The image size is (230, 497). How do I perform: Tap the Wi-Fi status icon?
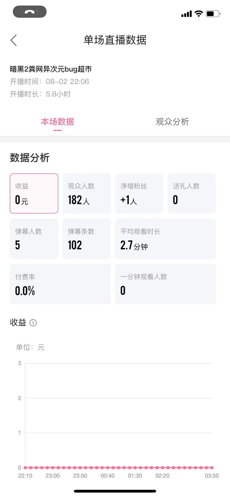199,14
